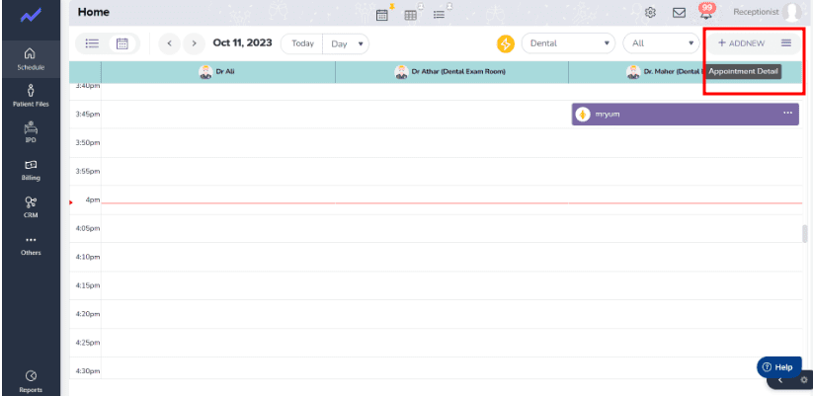The height and width of the screenshot is (396, 813).
Task: Open the Schedule sidebar section
Action: (30, 58)
